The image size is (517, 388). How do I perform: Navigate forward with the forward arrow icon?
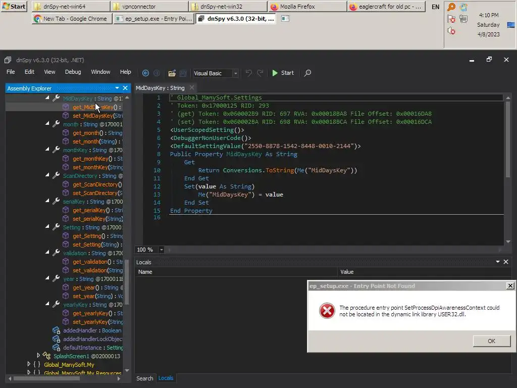pos(157,73)
